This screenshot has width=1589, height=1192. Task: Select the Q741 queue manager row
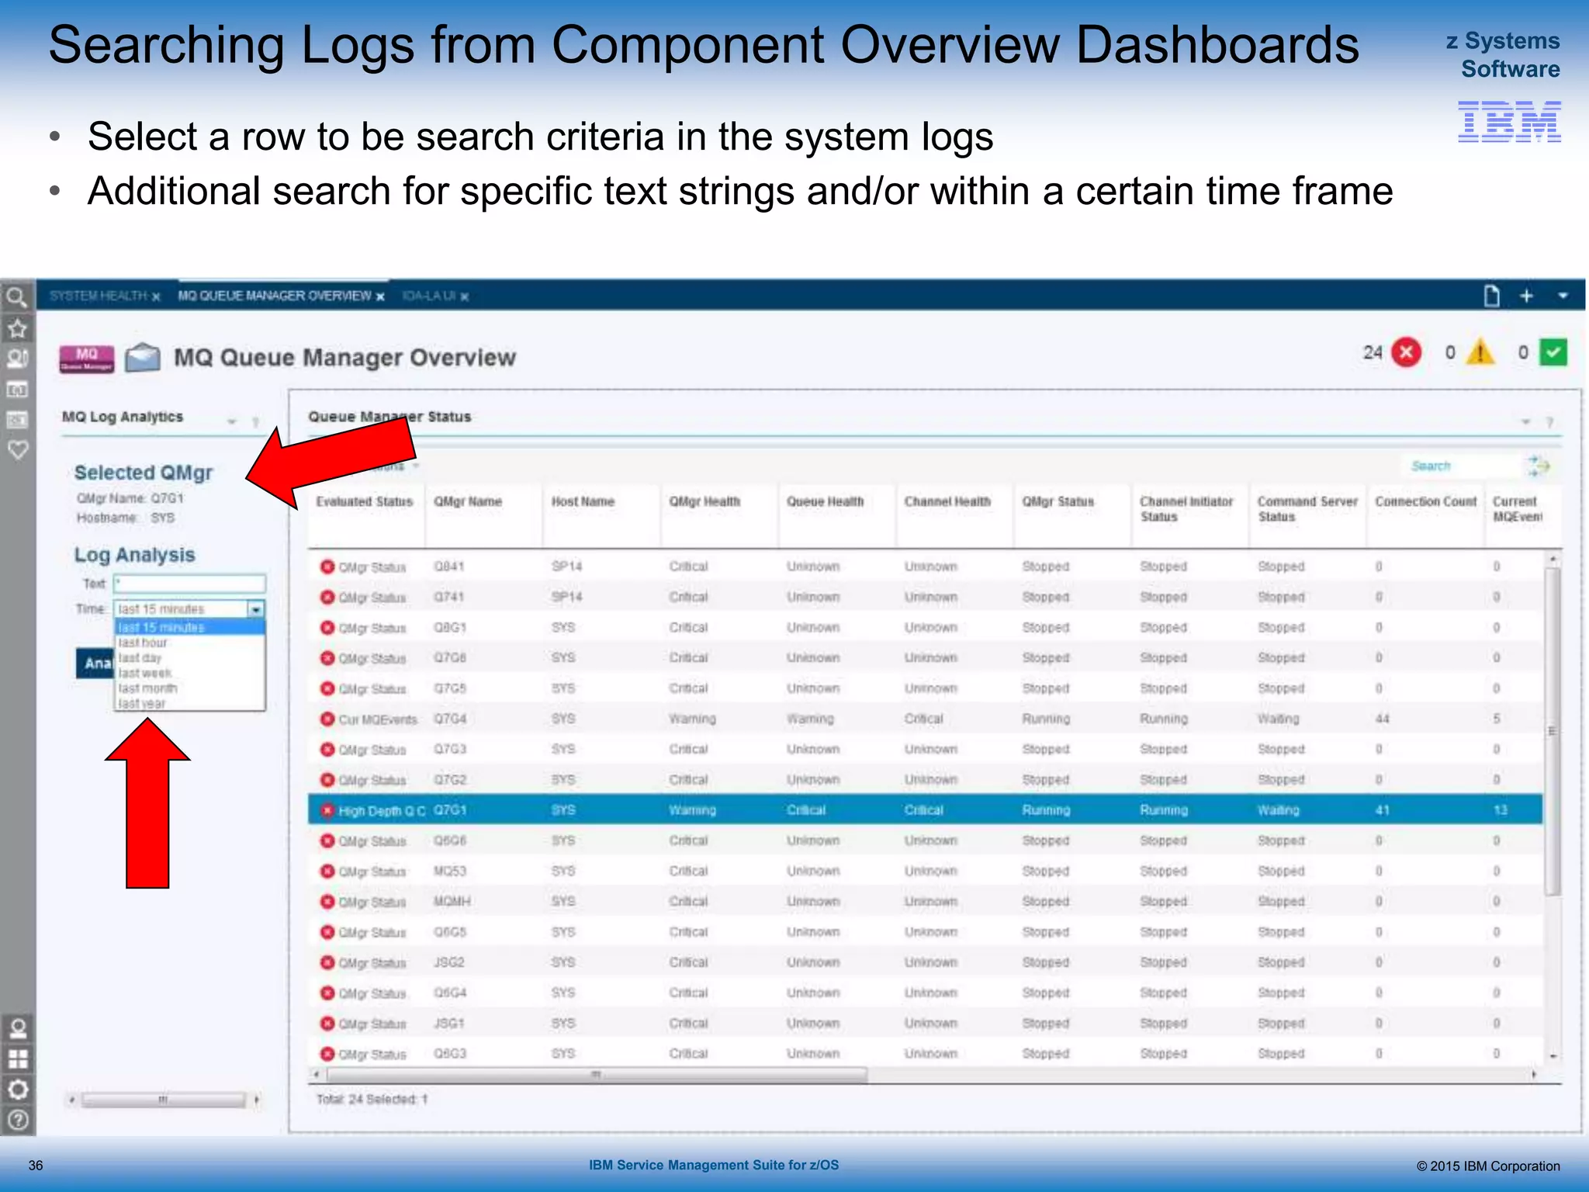coord(925,597)
